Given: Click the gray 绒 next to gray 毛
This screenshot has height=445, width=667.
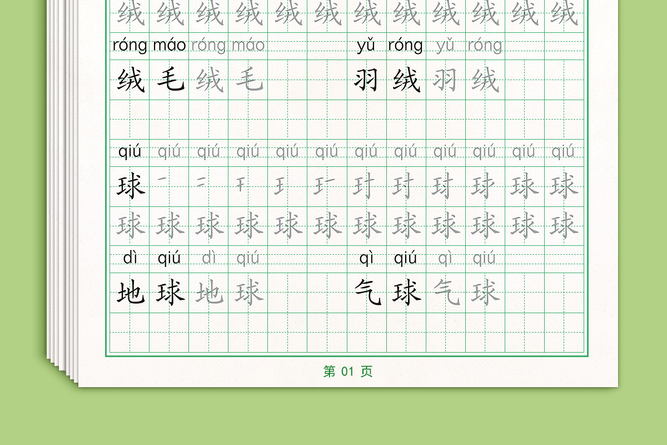Looking at the screenshot, I should (210, 81).
